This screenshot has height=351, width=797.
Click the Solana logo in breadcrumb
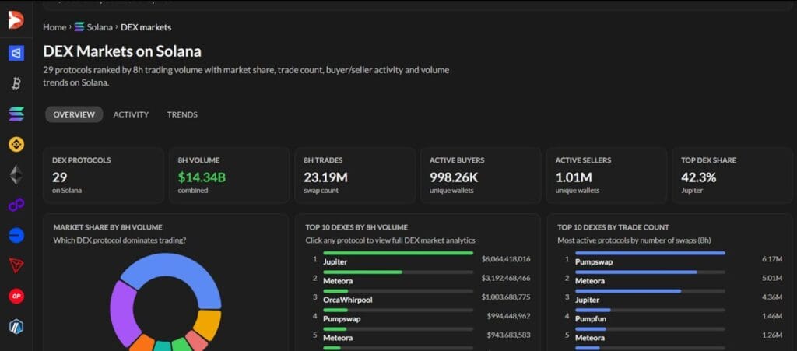point(79,27)
